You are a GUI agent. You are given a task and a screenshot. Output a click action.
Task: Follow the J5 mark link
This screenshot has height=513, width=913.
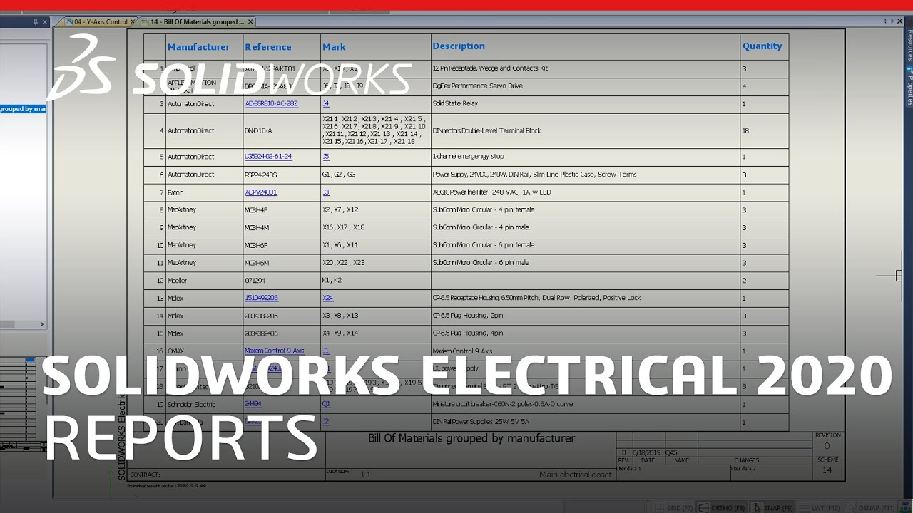click(325, 157)
